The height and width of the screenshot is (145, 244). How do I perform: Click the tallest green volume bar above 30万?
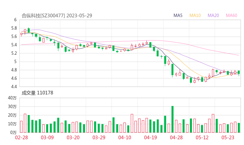[x=172, y=119]
